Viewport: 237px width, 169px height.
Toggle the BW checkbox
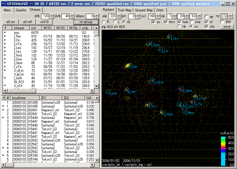pos(222,22)
